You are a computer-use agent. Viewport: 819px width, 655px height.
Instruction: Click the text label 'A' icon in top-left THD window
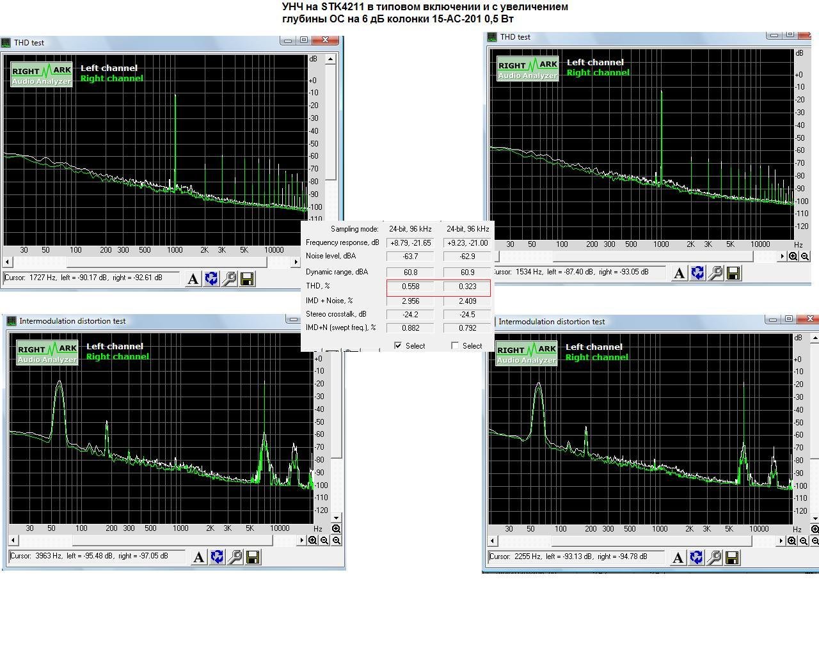[x=193, y=279]
